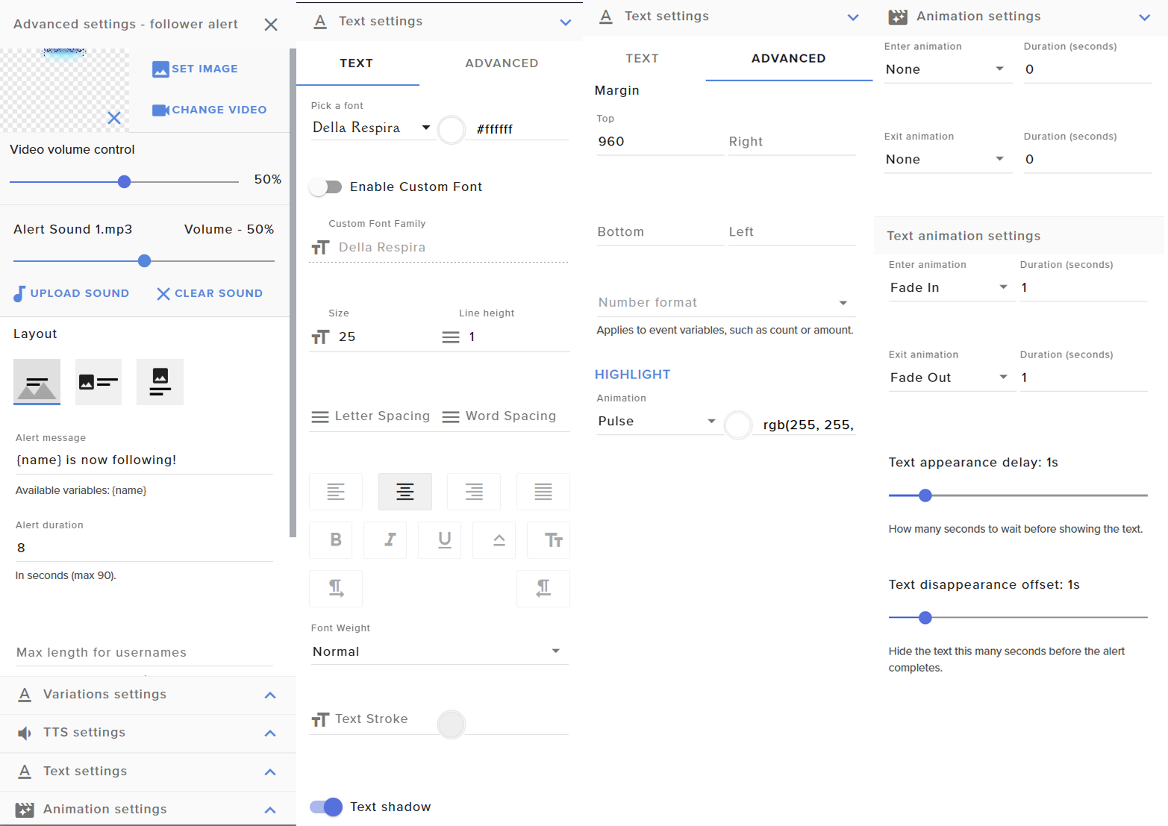
Task: Click the CHANGE VIDEO button
Action: pos(210,110)
